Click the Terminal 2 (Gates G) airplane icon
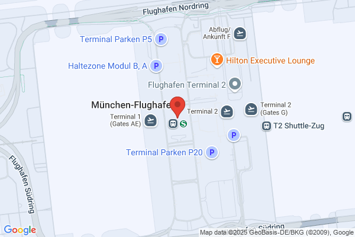Image resolution: width=355 pixels, height=237 pixels. [x=251, y=109]
